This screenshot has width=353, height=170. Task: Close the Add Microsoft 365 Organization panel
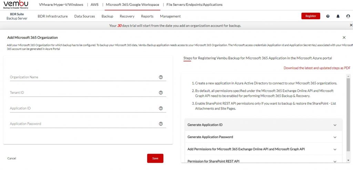344,37
